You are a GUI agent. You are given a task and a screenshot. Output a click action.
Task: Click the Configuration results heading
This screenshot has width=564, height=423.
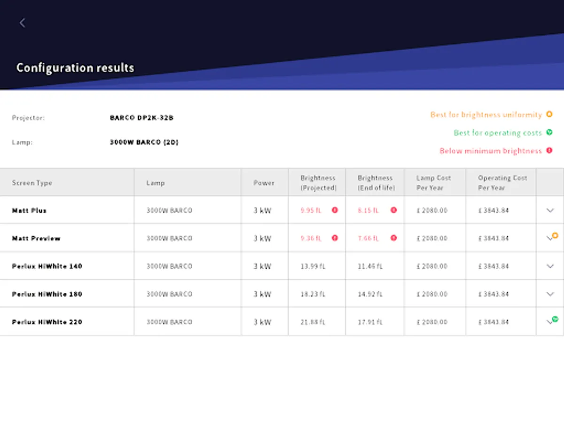tap(75, 68)
